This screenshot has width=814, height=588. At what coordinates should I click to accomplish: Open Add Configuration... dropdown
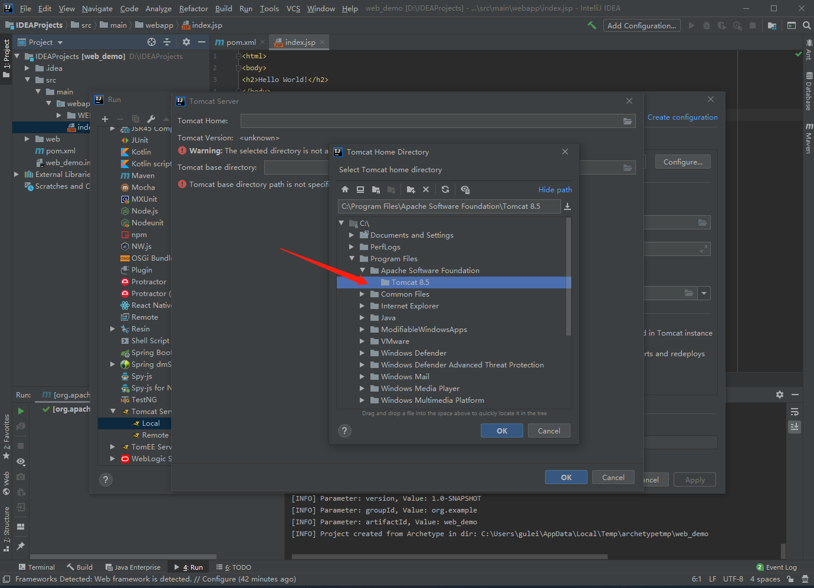click(x=642, y=25)
